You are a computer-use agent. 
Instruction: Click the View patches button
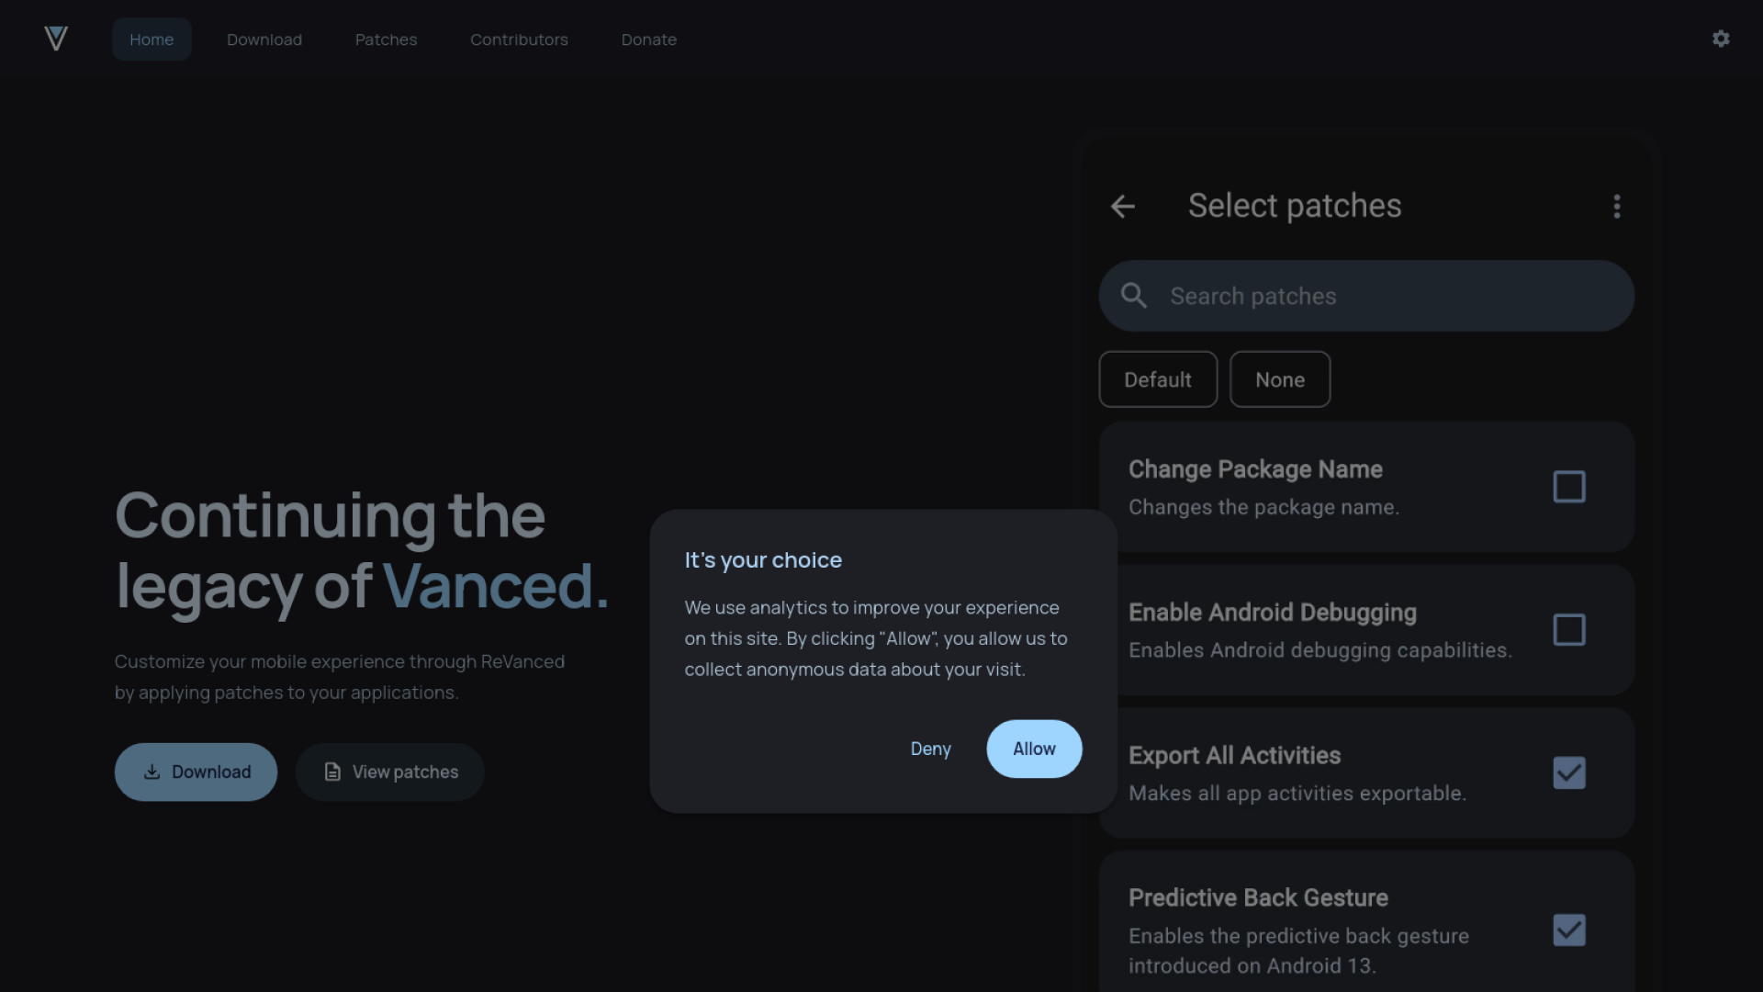pos(390,772)
